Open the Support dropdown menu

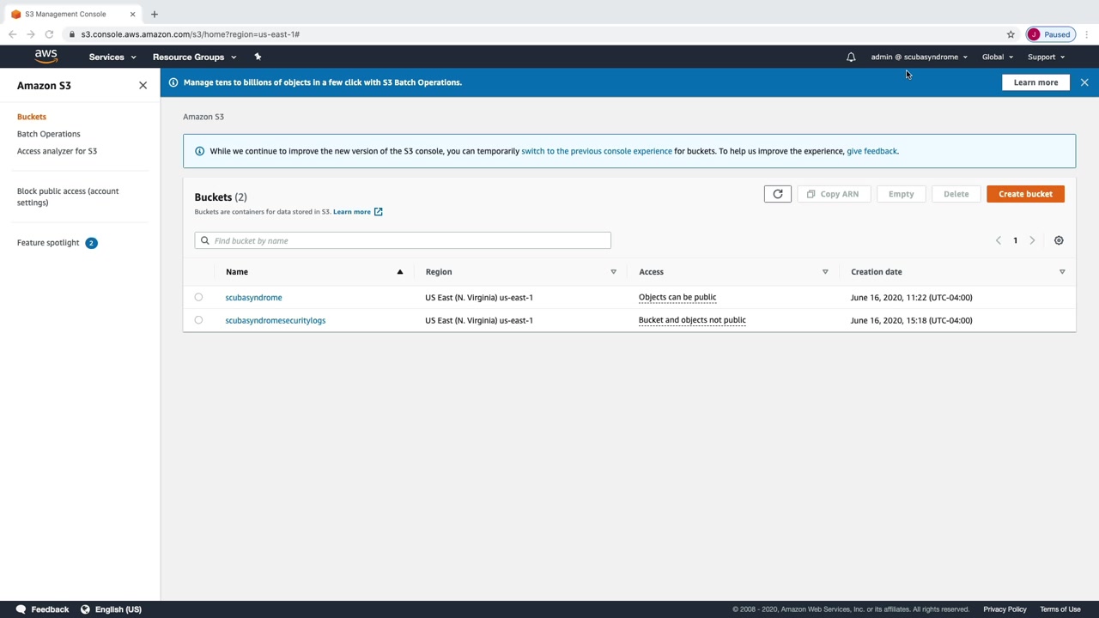pos(1046,57)
